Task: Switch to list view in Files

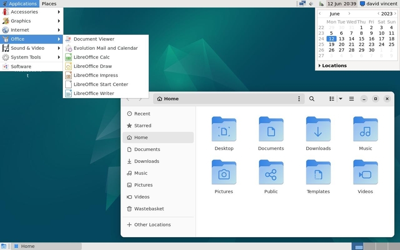Action: pyautogui.click(x=332, y=99)
